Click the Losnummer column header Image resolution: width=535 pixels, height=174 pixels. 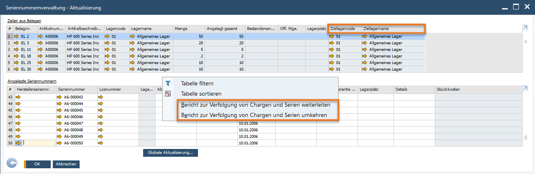[118, 89]
